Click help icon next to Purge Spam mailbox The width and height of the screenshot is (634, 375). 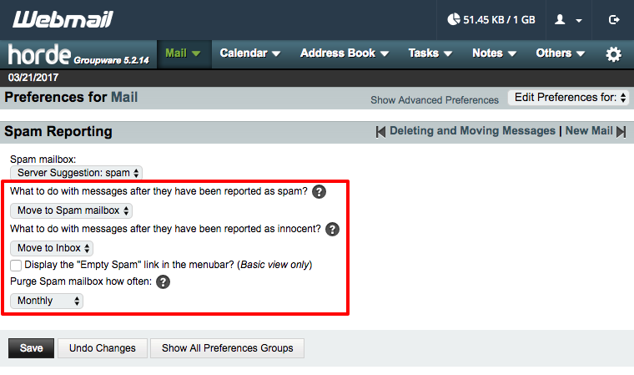point(164,282)
